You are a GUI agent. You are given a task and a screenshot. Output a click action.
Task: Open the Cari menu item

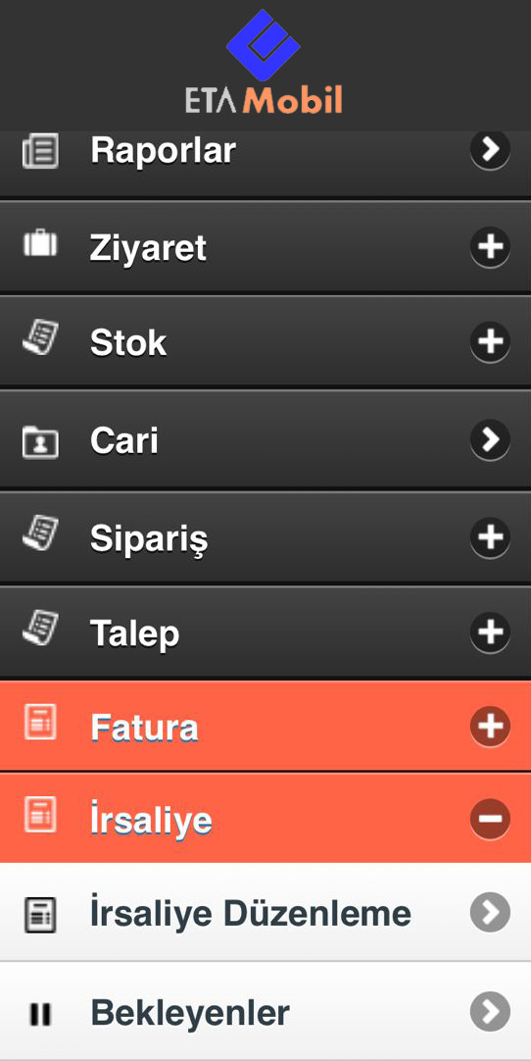[265, 439]
